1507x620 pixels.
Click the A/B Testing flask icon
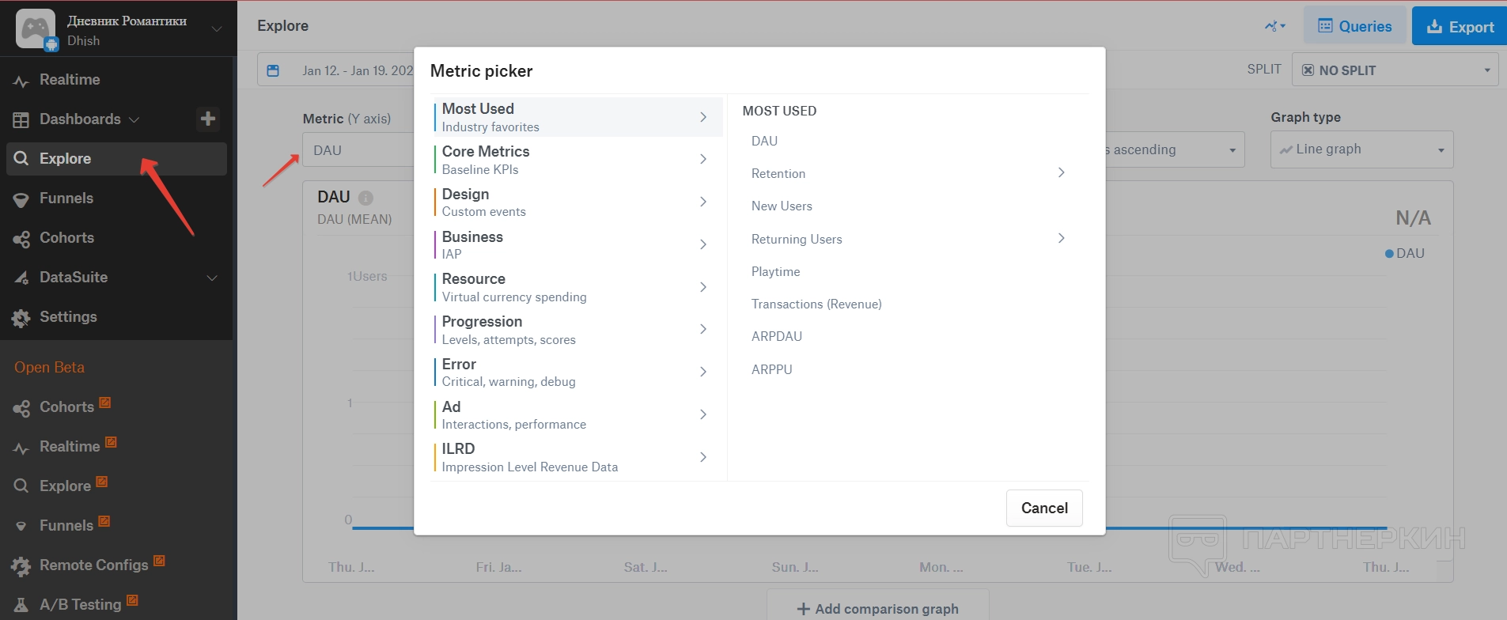[x=21, y=605]
